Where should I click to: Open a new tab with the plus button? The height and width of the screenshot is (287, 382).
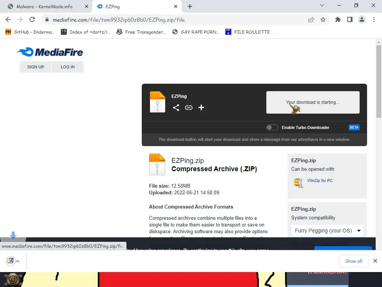click(x=190, y=6)
